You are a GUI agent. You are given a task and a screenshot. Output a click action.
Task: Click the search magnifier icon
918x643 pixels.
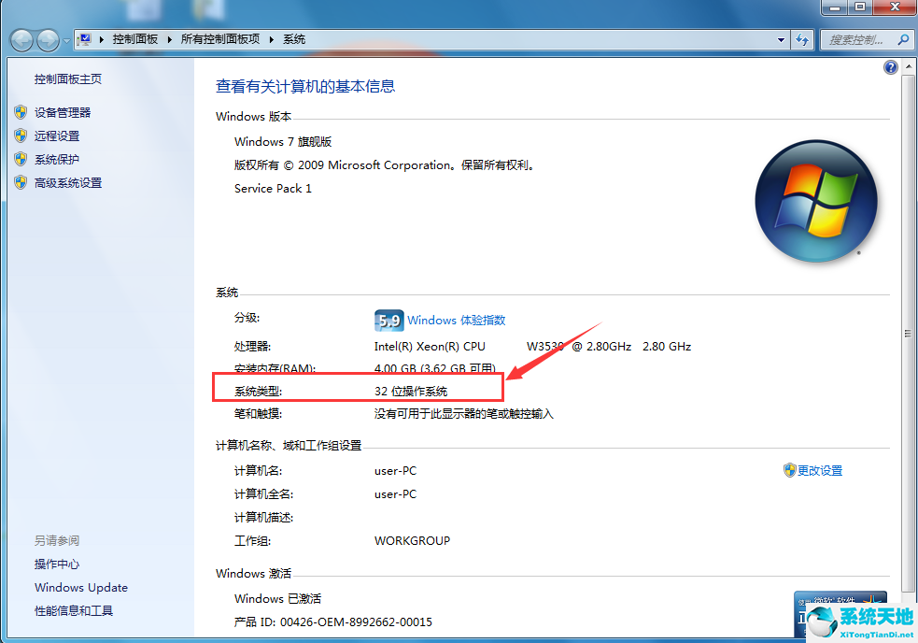click(900, 39)
